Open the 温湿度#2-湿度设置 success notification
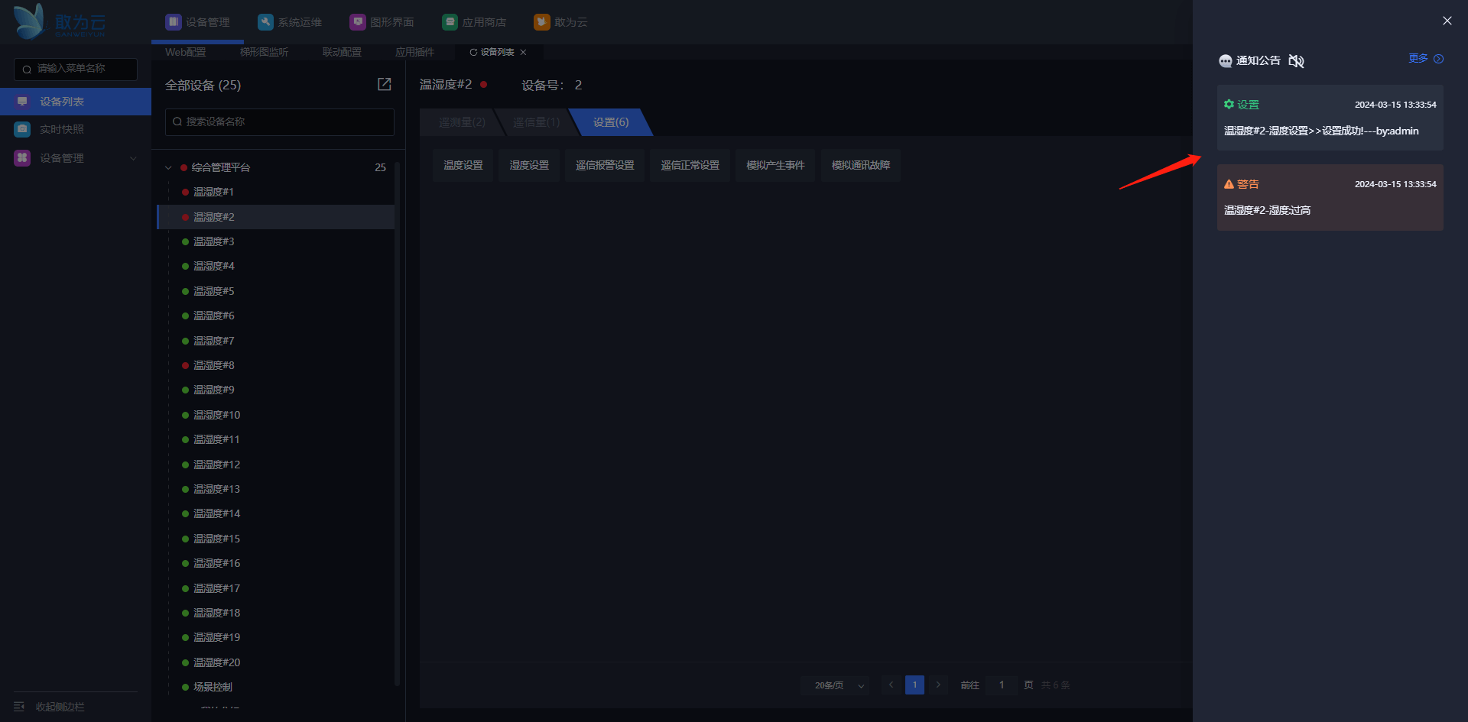 coord(1330,118)
